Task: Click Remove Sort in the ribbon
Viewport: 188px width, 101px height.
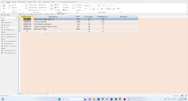Action: pos(33,10)
